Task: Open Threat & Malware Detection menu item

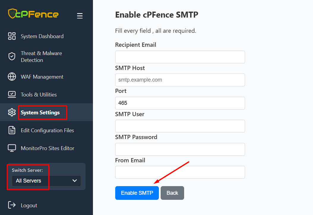Action: tap(41, 57)
